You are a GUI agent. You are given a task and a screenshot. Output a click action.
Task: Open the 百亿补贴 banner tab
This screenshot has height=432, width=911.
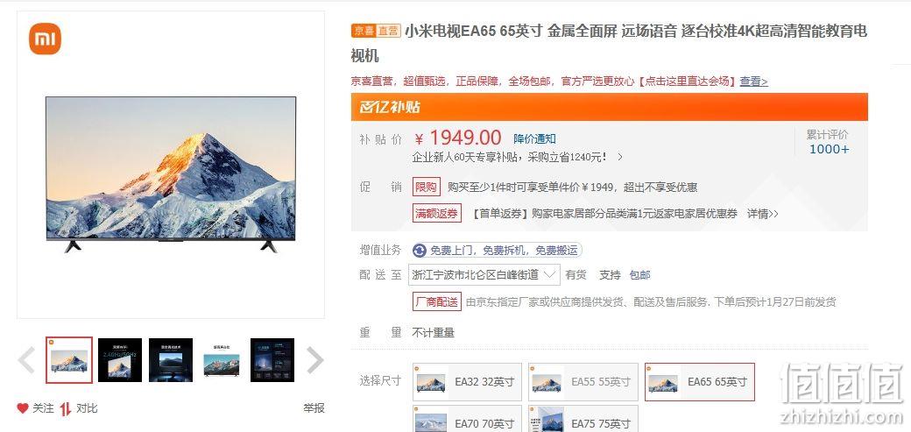(x=610, y=107)
